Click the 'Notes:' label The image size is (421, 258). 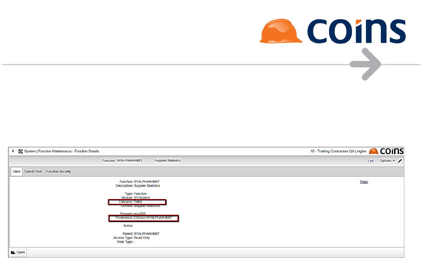pos(128,226)
